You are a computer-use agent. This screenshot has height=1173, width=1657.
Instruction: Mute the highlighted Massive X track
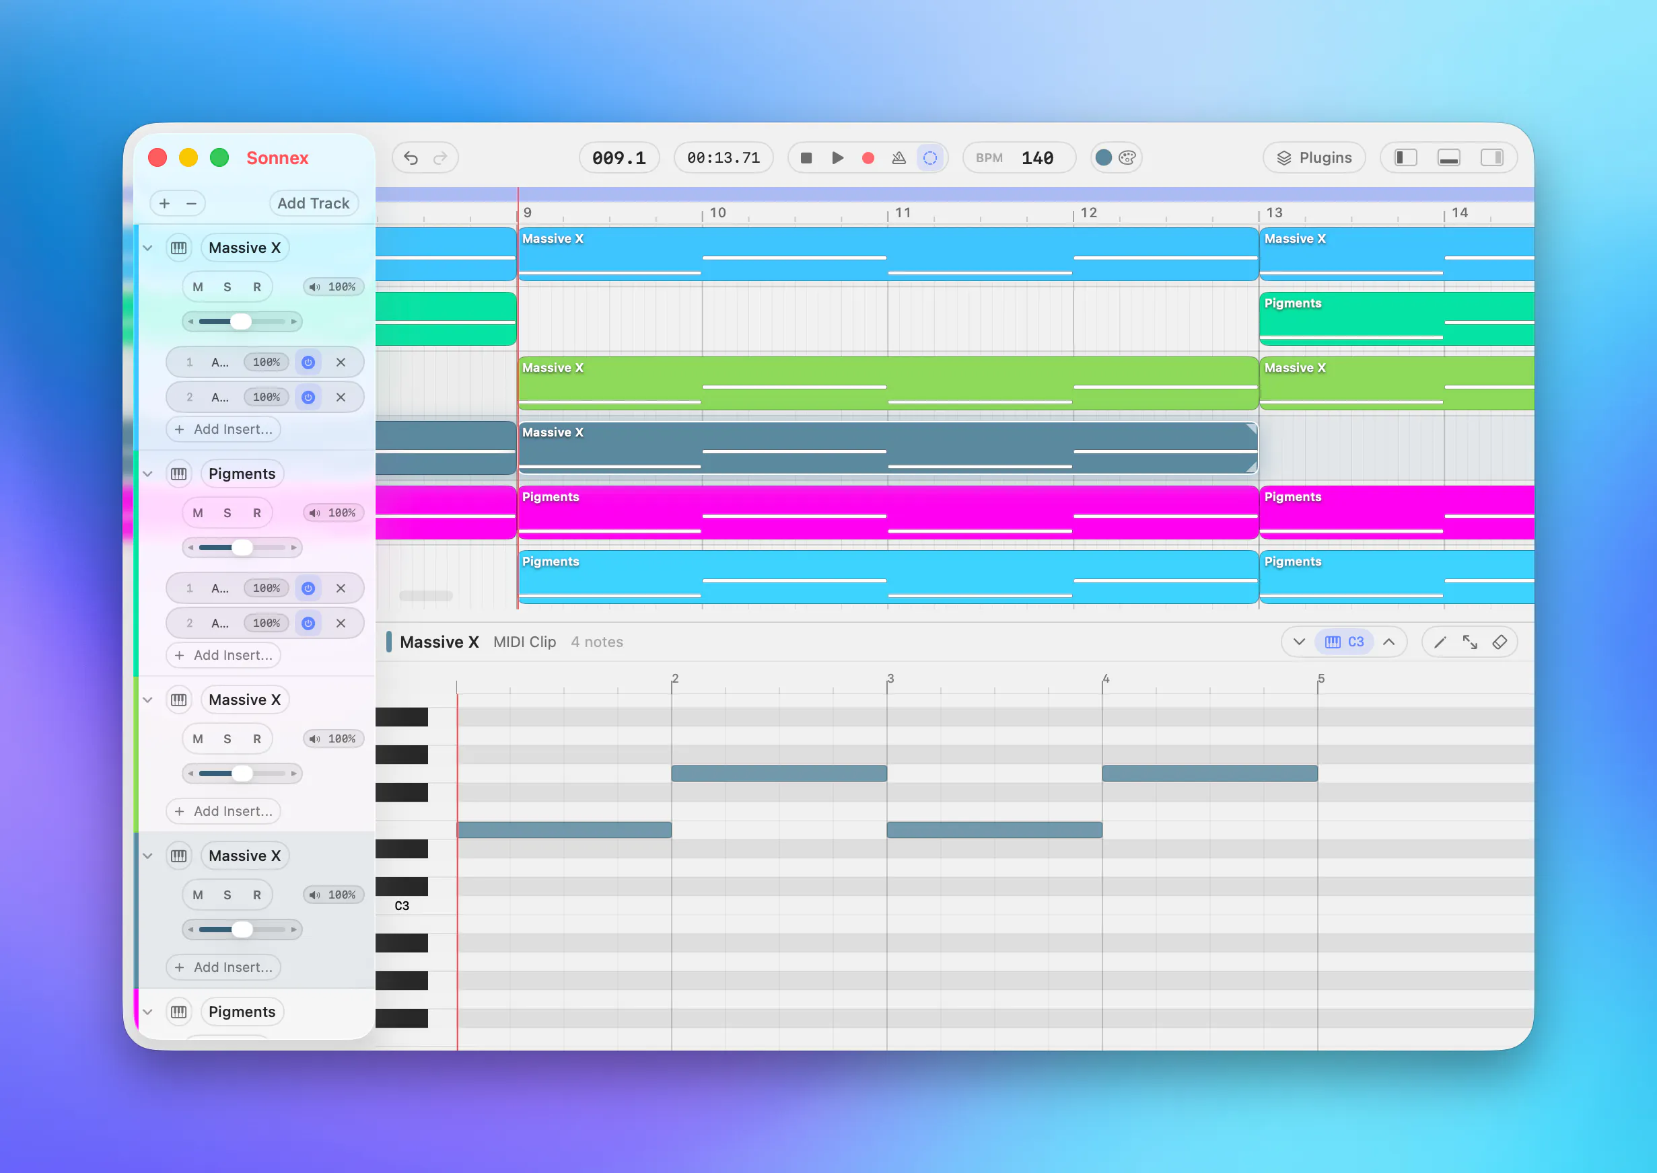tap(198, 896)
